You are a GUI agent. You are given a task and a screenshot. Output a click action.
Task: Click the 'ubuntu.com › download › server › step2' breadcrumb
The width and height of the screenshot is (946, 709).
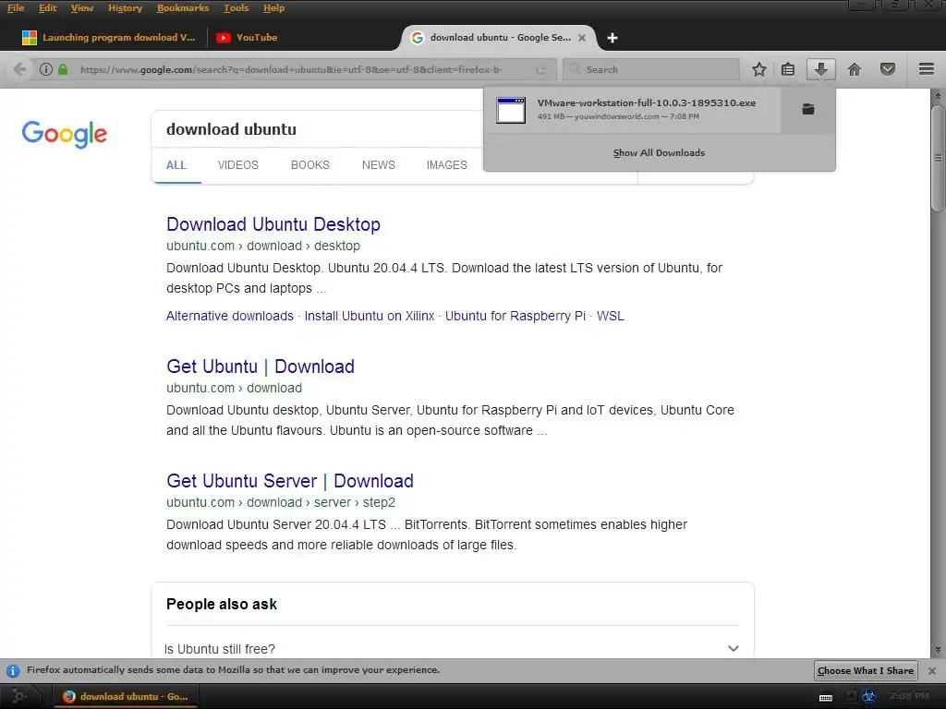point(281,503)
